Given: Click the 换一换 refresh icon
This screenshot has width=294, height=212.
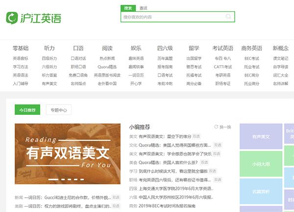Looking at the screenshot, I should 216,127.
